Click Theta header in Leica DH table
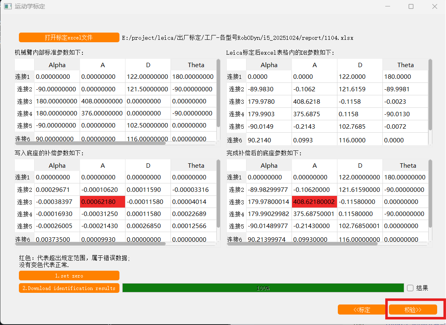The width and height of the screenshot is (446, 325). 405,65
